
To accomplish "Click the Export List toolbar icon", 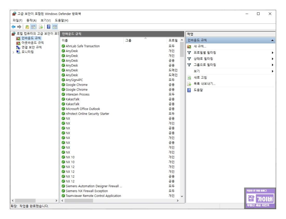I will tap(41, 27).
